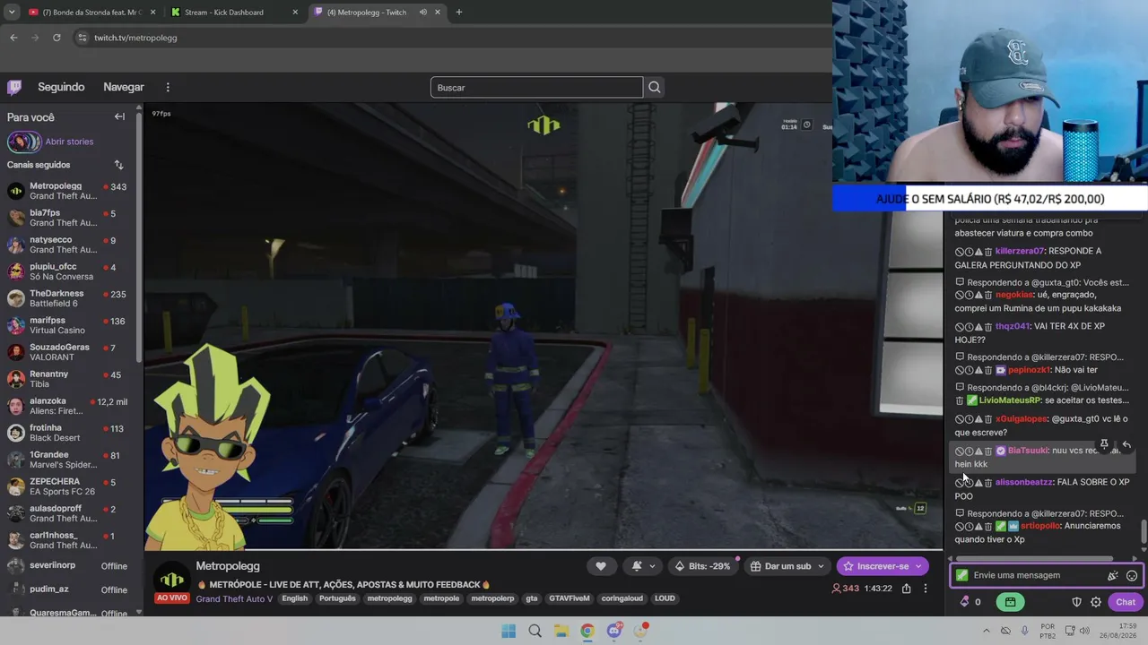
Task: Click killerzera07 username in chat
Action: (x=1020, y=251)
